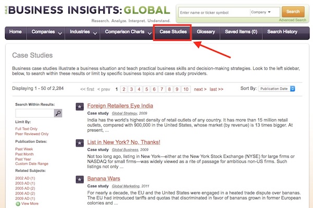Click the Comparison Charts menu label
This screenshot has width=313, height=208.
(x=125, y=31)
